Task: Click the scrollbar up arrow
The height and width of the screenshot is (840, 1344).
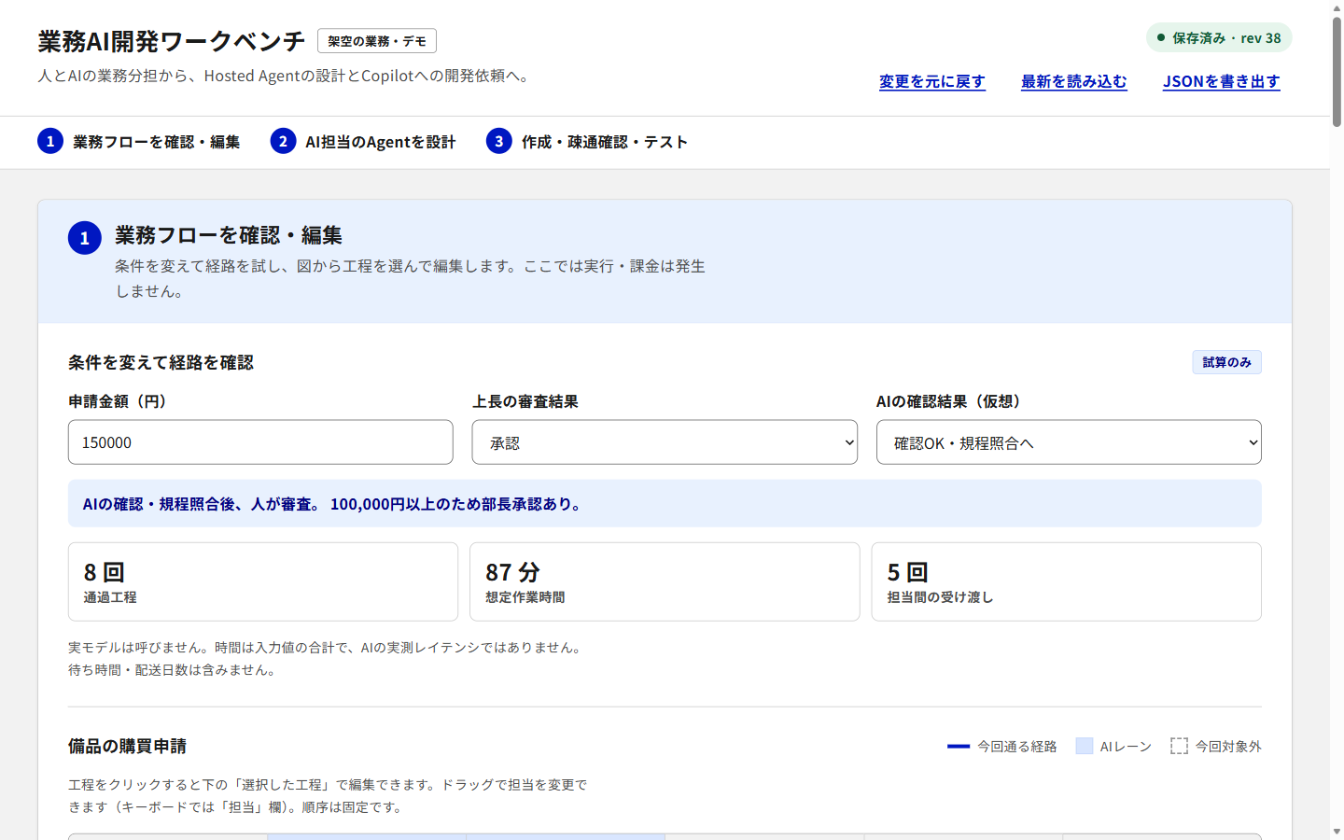Action: tap(1337, 7)
